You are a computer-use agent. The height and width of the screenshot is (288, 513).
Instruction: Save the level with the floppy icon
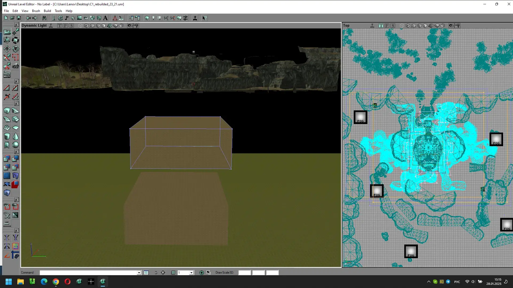[x=19, y=18]
